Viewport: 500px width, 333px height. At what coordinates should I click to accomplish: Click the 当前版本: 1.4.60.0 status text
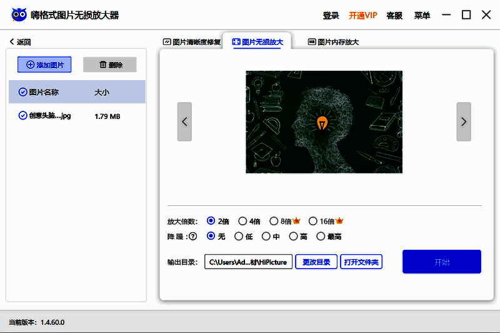click(37, 322)
